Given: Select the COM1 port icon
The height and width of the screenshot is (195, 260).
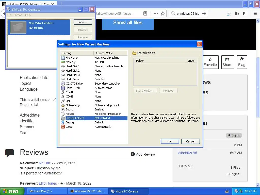Looking at the screenshot, I should 63,92.
